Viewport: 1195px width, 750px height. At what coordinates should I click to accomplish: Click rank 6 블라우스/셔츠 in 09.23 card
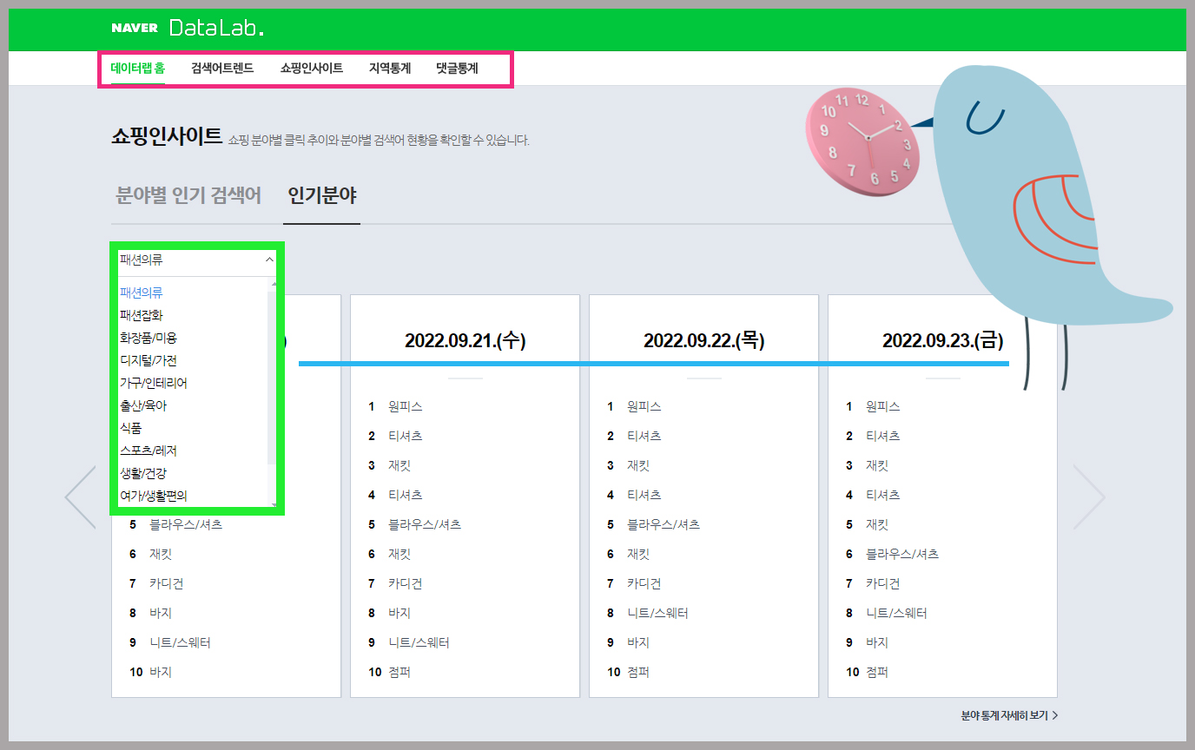pos(902,554)
